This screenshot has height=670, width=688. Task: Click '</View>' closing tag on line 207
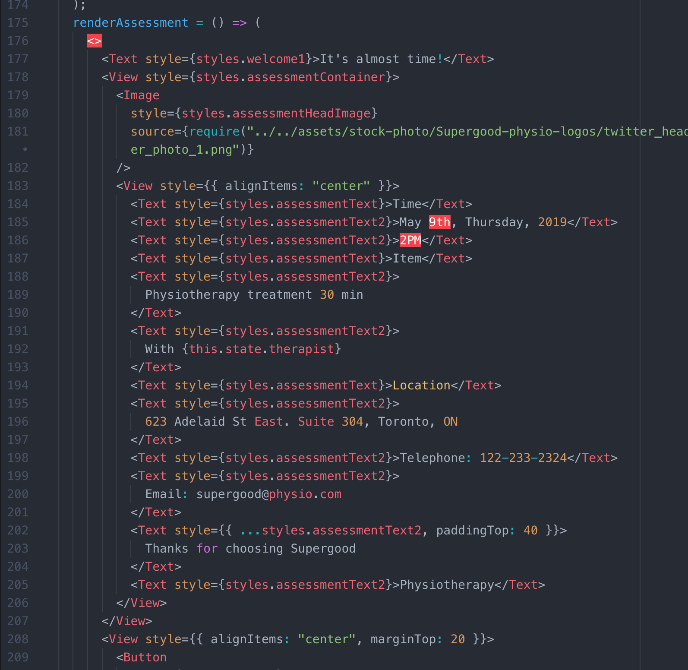127,621
